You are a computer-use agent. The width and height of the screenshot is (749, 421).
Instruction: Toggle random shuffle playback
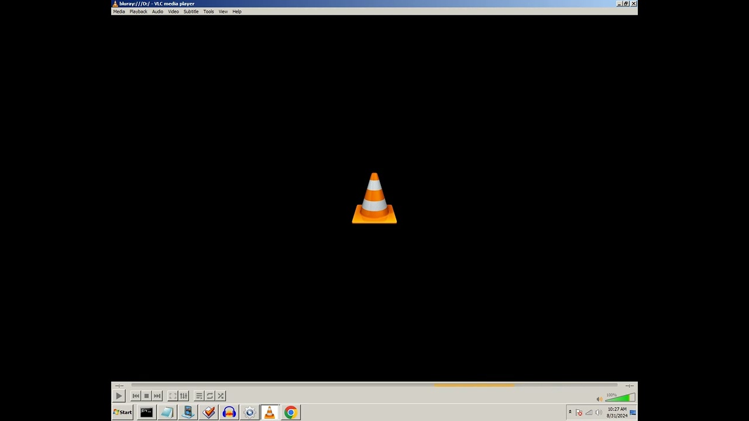(x=221, y=396)
